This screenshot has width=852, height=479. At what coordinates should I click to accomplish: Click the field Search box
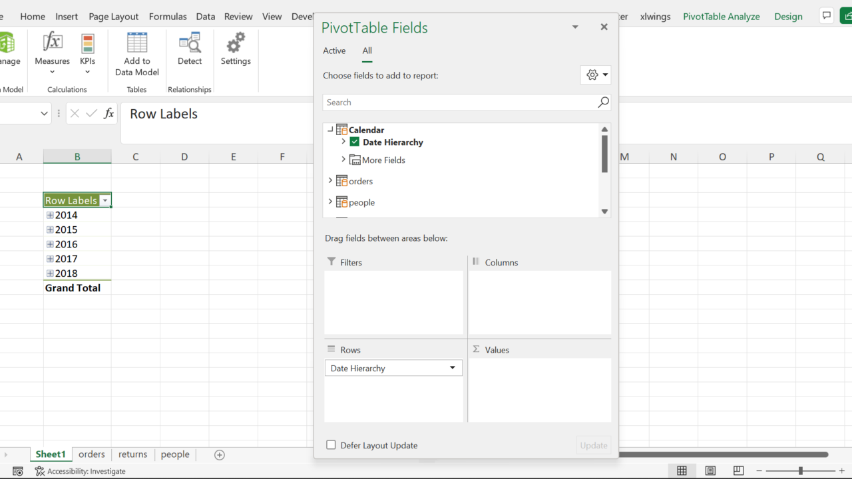coord(459,102)
